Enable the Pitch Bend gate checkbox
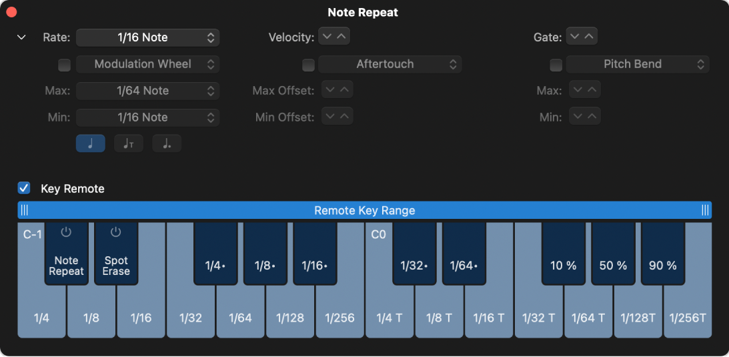Screen dimensions: 729x357 tap(556, 65)
